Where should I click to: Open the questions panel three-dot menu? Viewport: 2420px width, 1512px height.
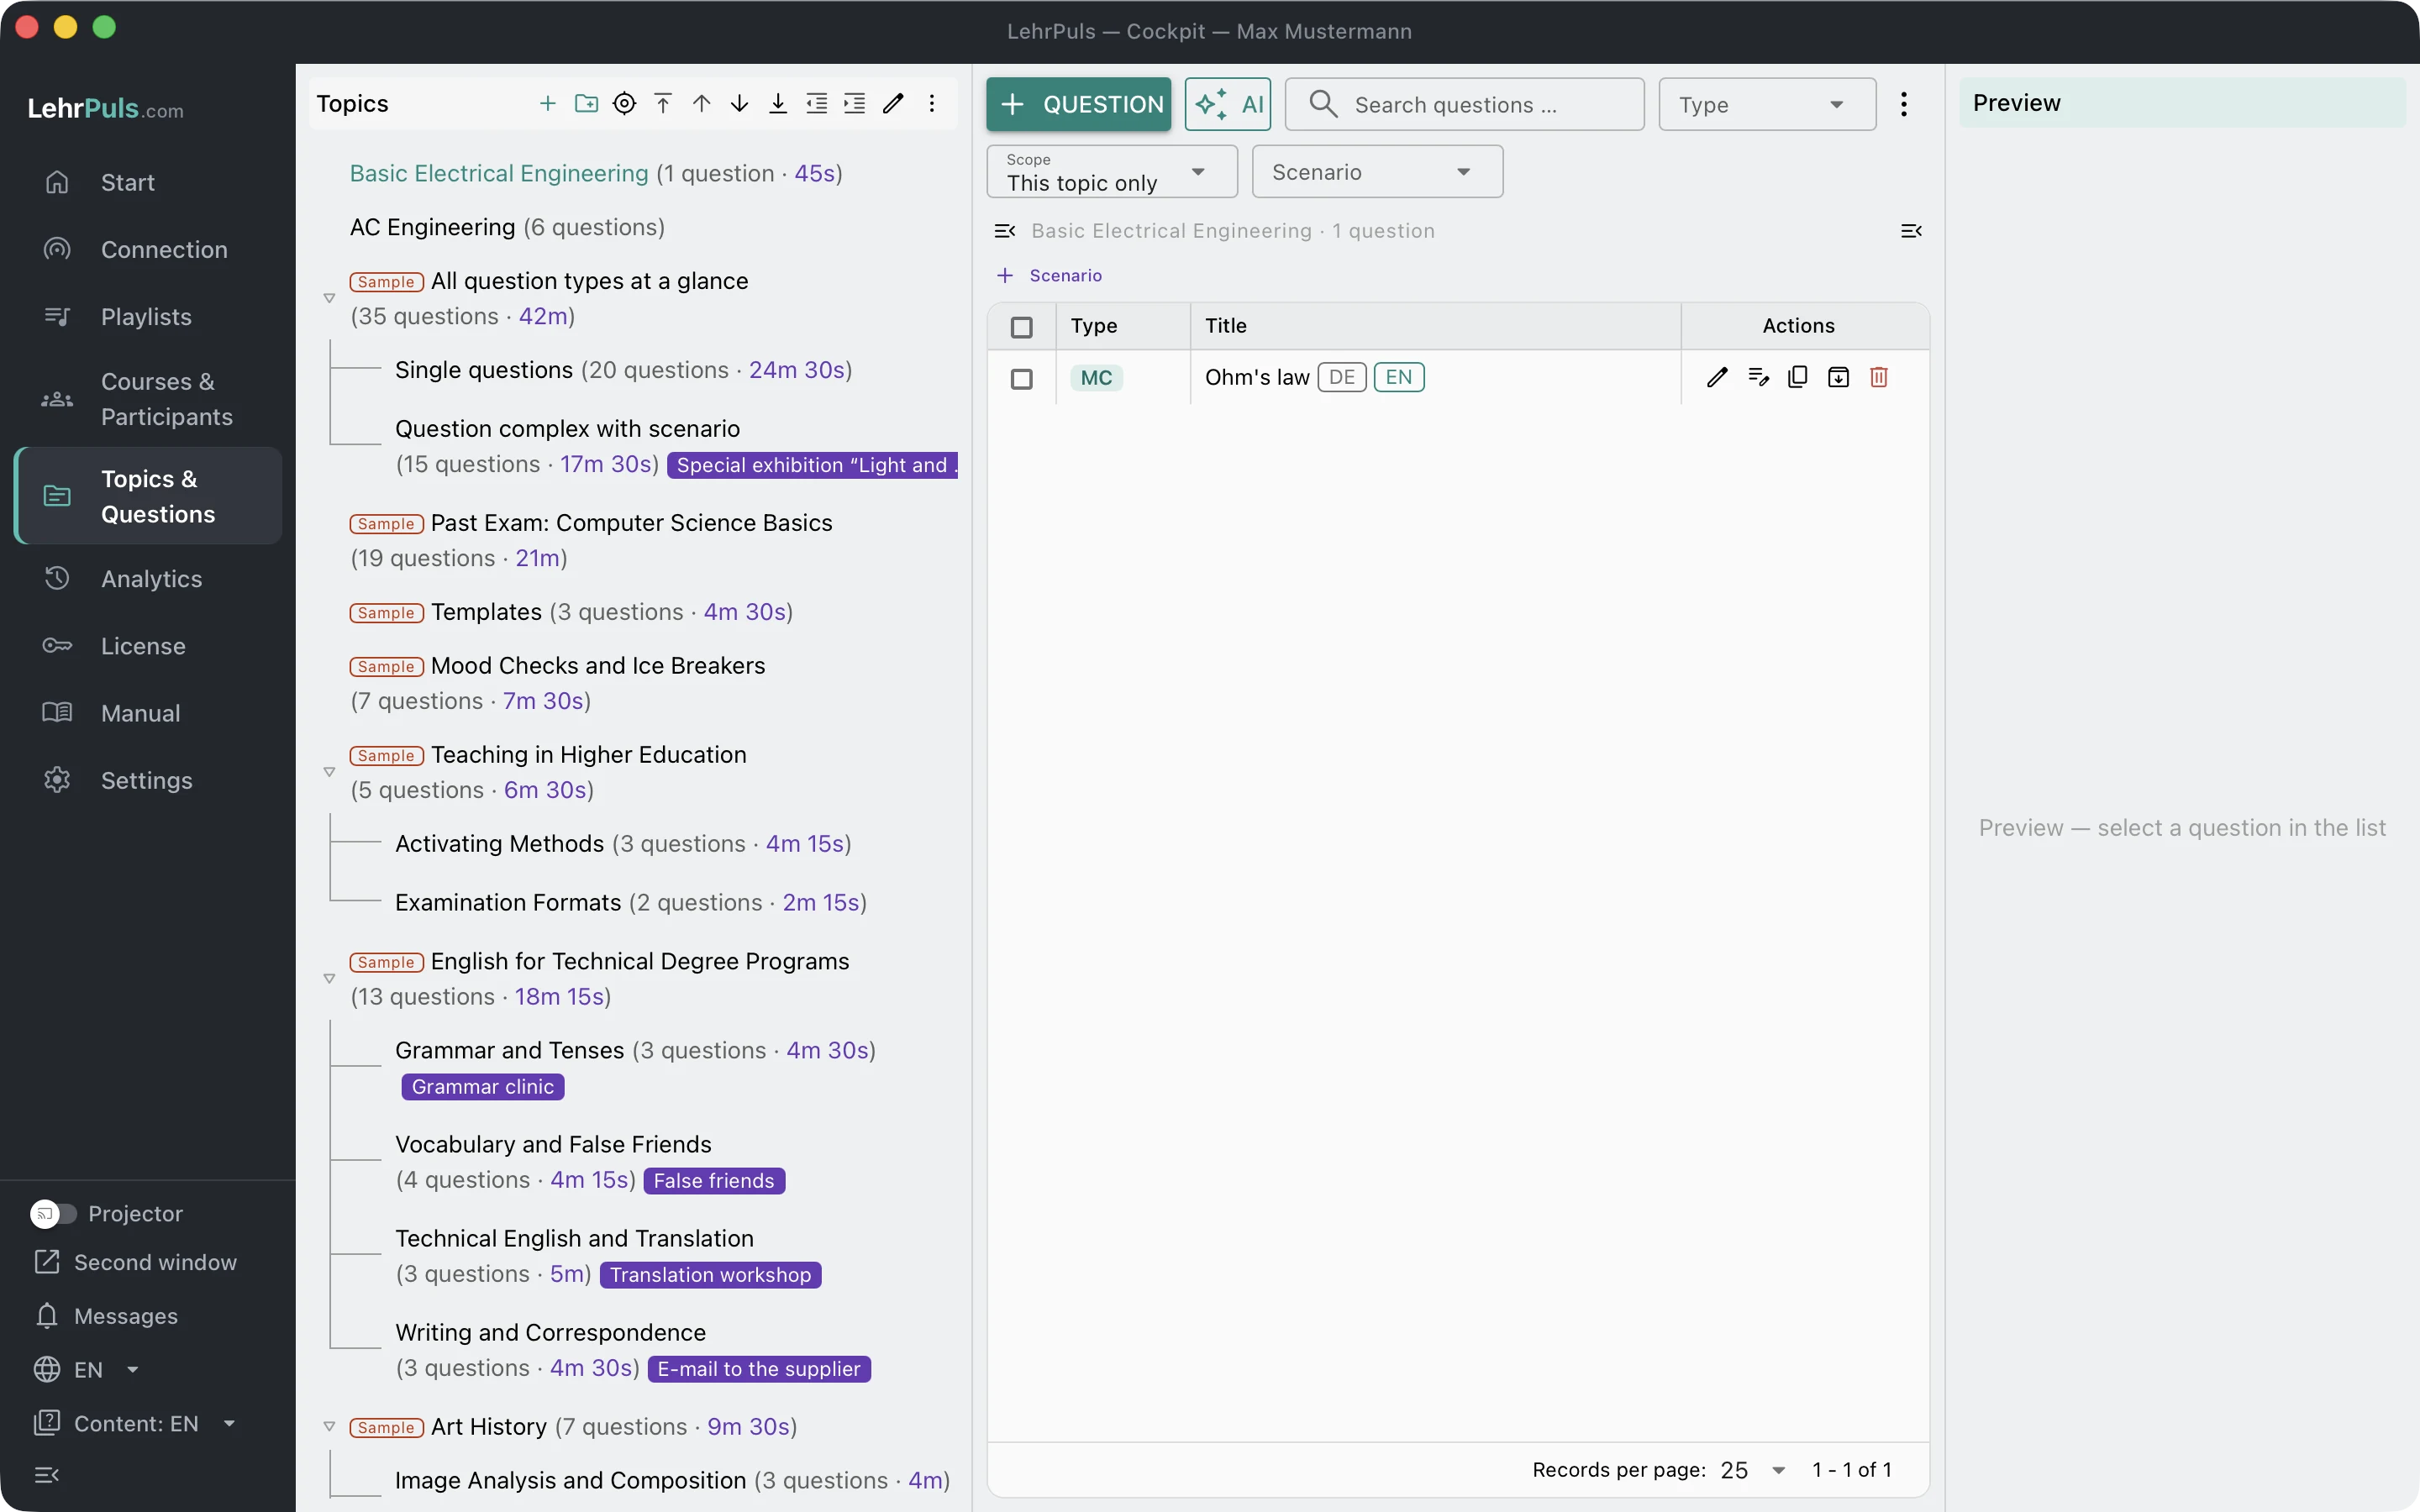[x=1904, y=104]
